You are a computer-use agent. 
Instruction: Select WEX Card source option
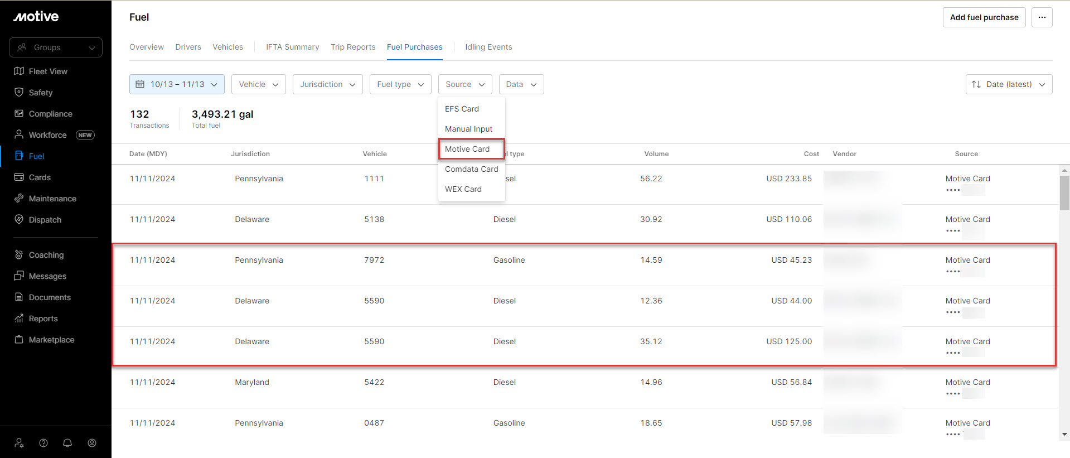pos(472,189)
